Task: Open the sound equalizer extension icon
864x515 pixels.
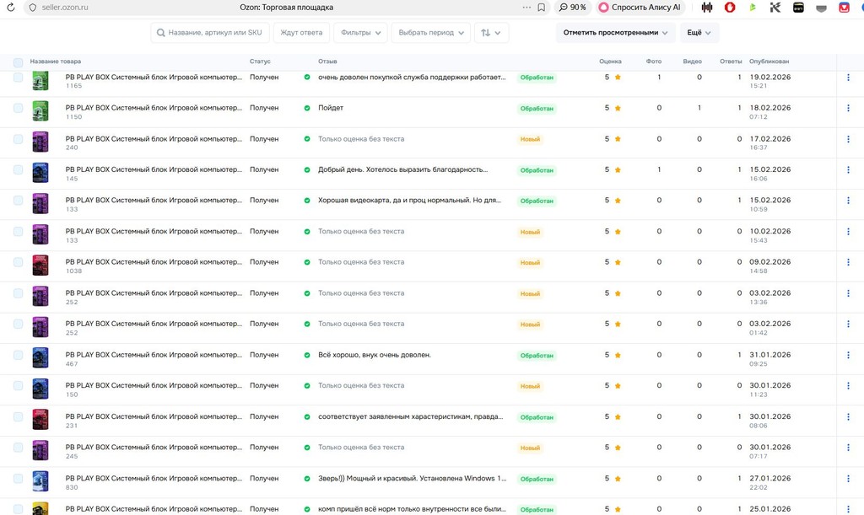Action: pyautogui.click(x=707, y=8)
